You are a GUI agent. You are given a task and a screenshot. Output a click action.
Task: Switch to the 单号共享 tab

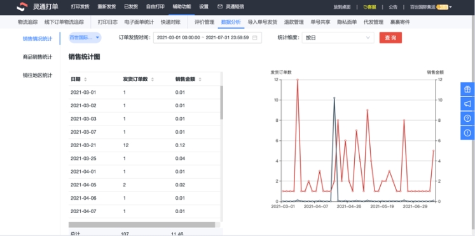(320, 22)
